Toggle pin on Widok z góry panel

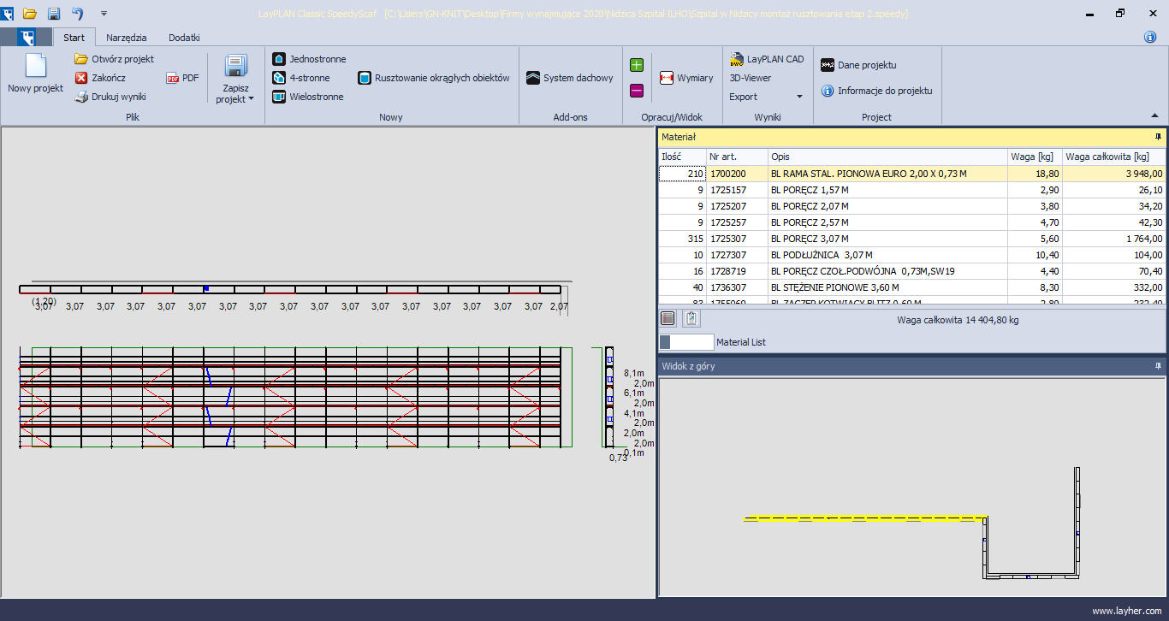click(x=1159, y=366)
